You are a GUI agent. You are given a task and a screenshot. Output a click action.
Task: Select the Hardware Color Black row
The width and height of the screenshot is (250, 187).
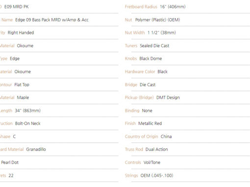pos(187,71)
